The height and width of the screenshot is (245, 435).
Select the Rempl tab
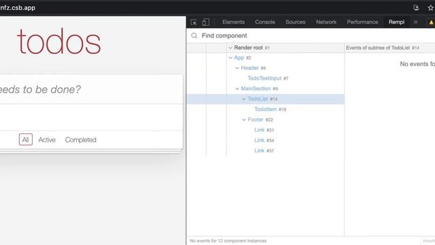click(396, 22)
